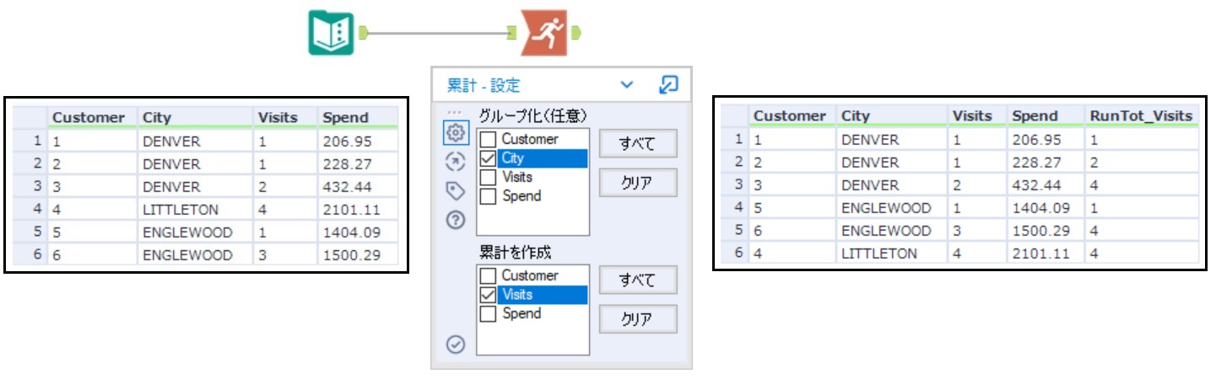1216x379 pixels.
Task: Uncheck the City group-by checkbox
Action: coord(487,157)
